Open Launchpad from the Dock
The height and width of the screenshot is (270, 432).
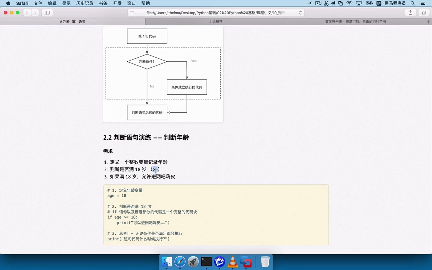point(193,261)
